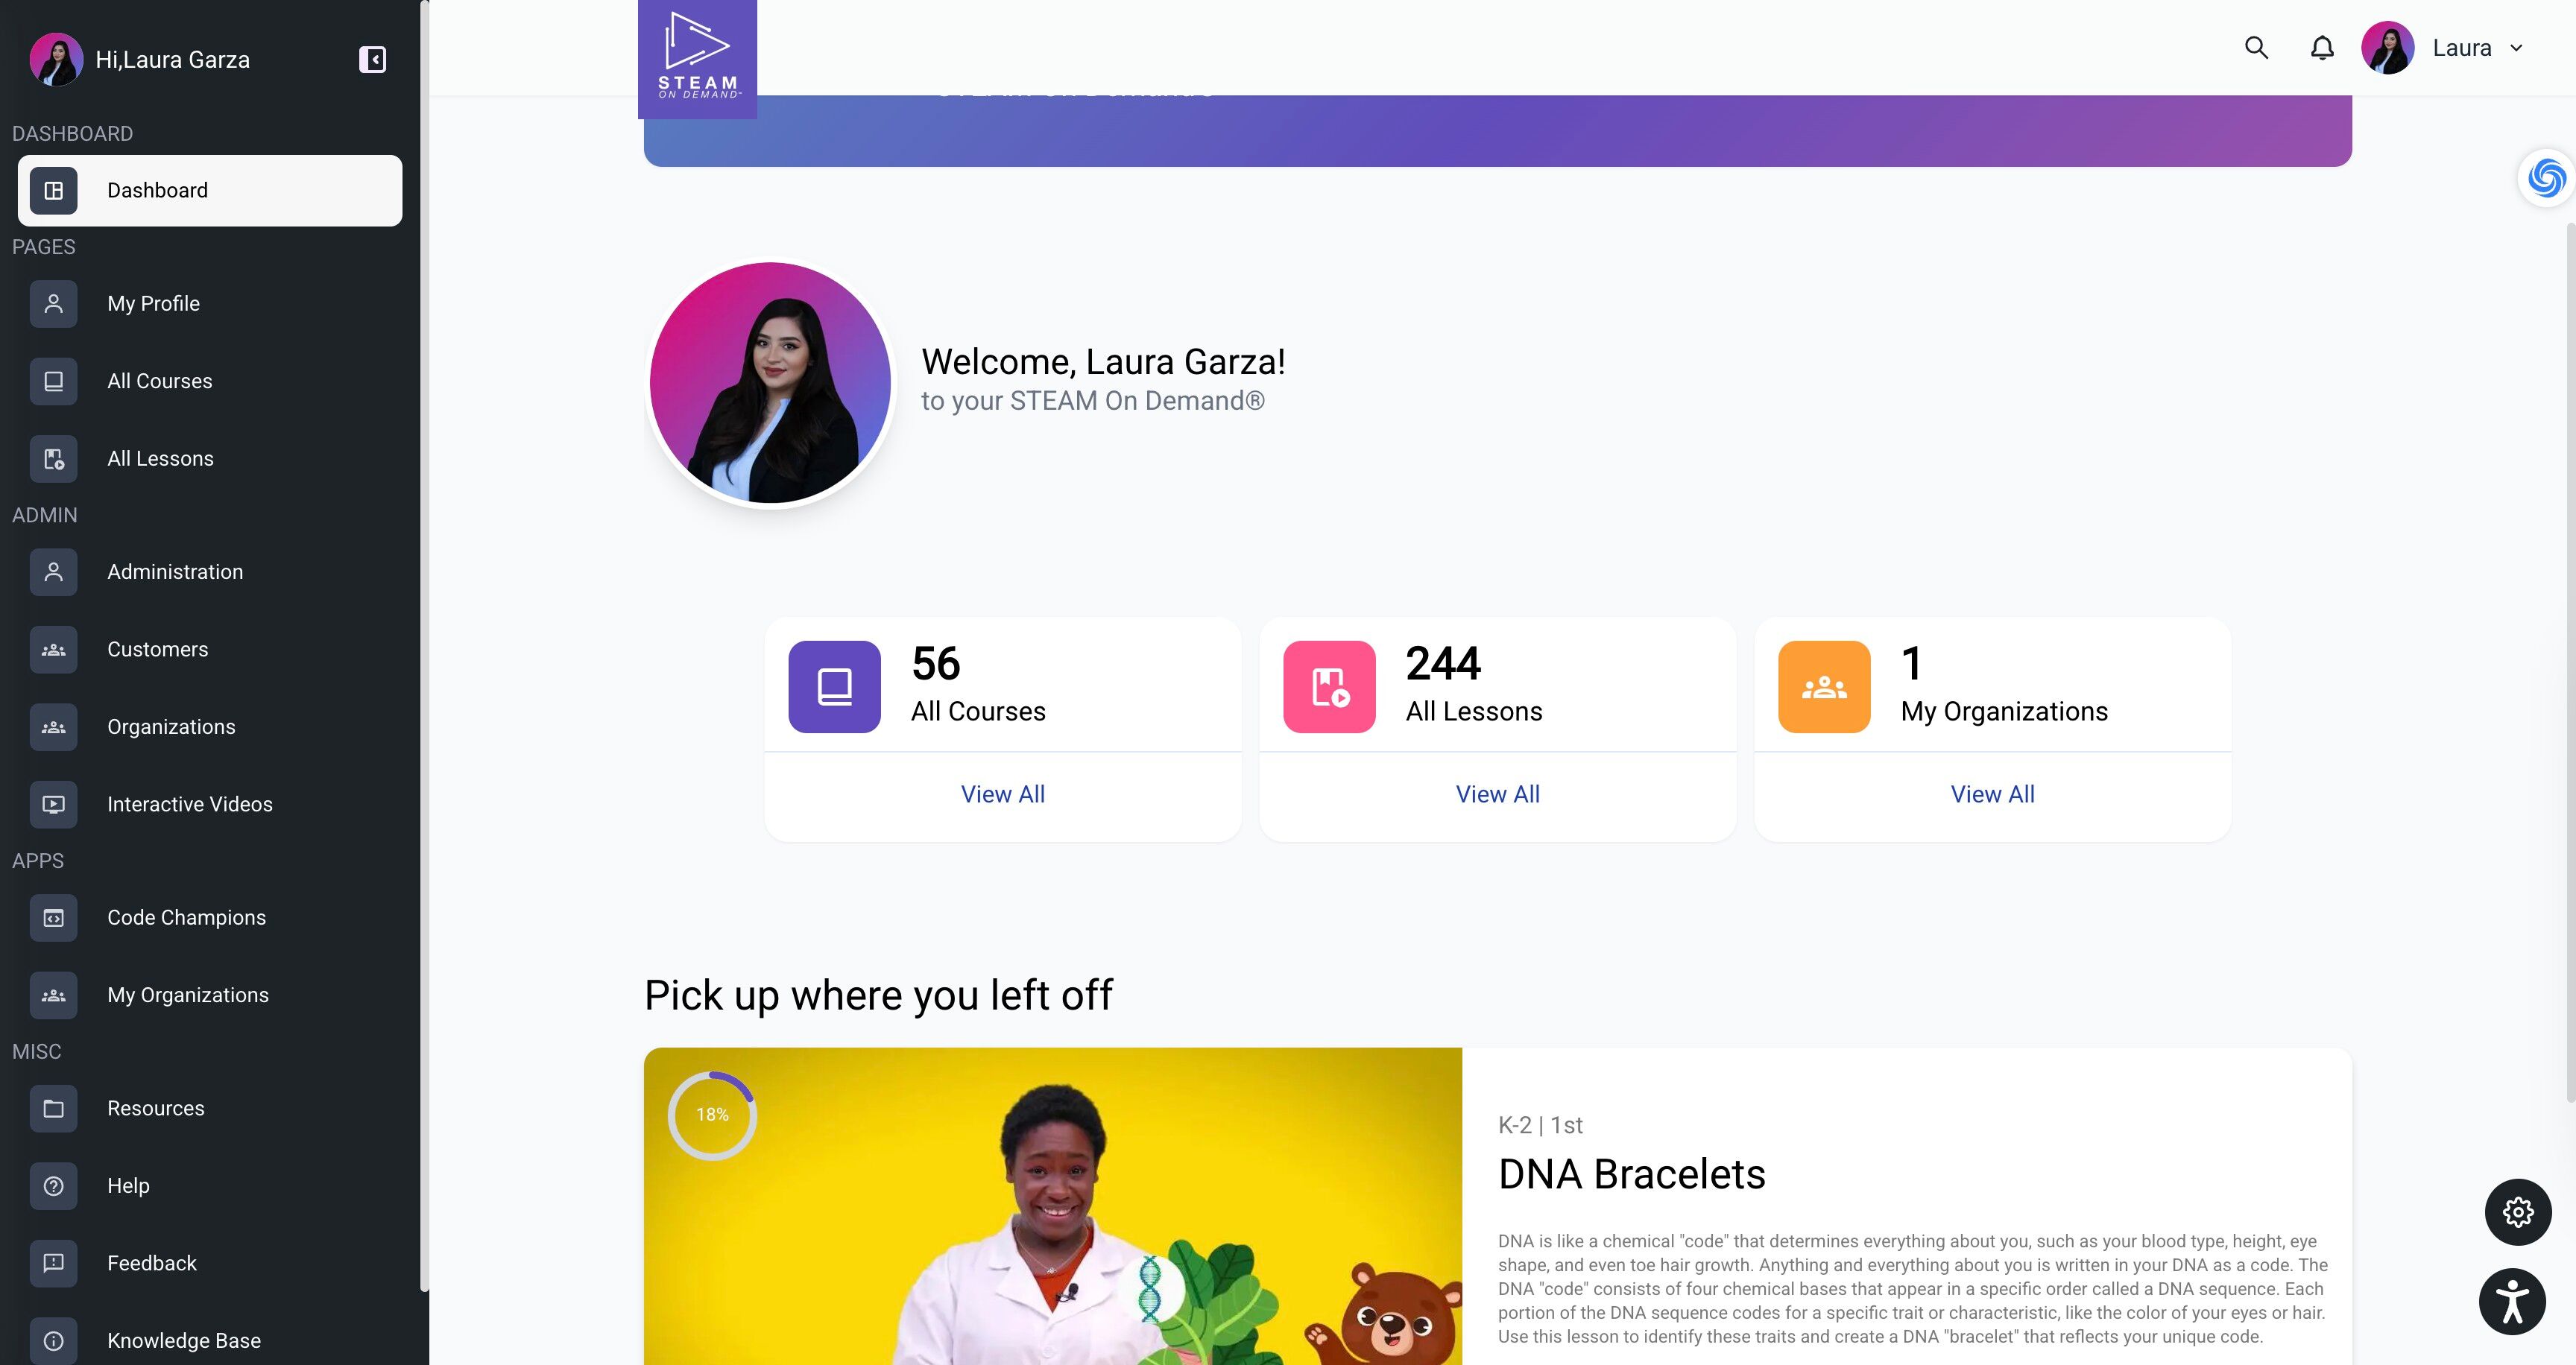2576x1365 pixels.
Task: Click the STEAM On Demand logo
Action: (697, 59)
